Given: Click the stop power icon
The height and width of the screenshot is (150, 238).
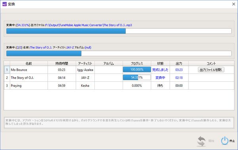Looking at the screenshot, I should click(225, 141).
